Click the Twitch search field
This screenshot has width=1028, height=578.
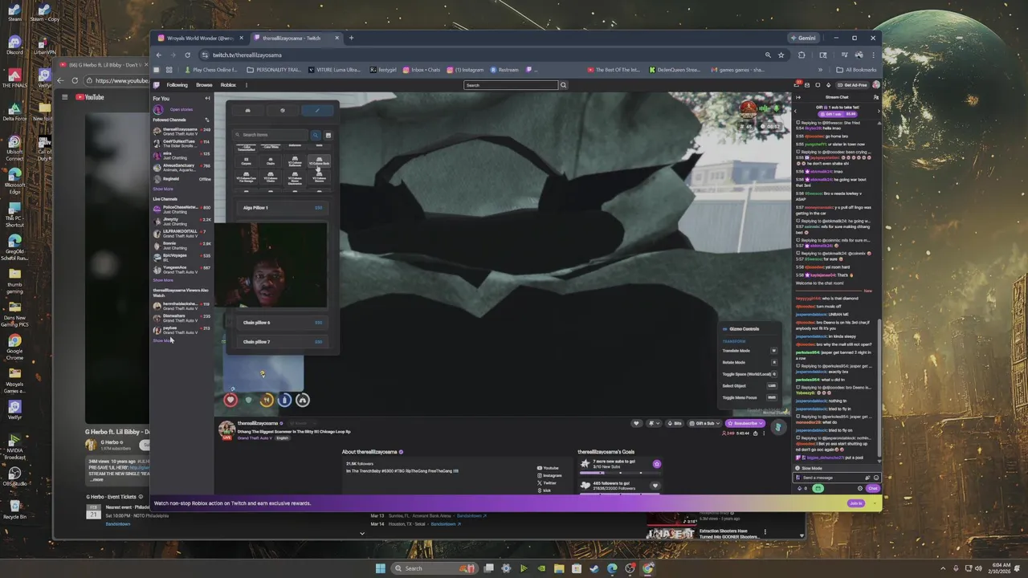pos(511,85)
